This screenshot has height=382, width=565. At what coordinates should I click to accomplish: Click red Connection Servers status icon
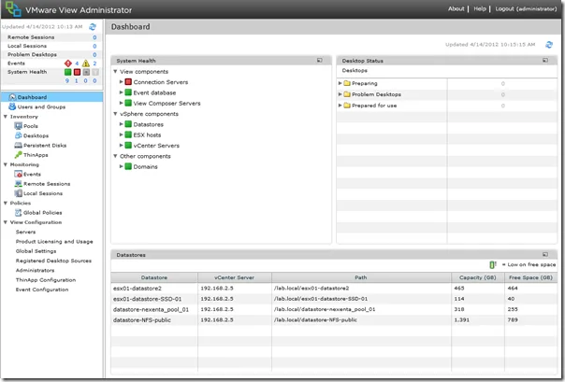[128, 82]
